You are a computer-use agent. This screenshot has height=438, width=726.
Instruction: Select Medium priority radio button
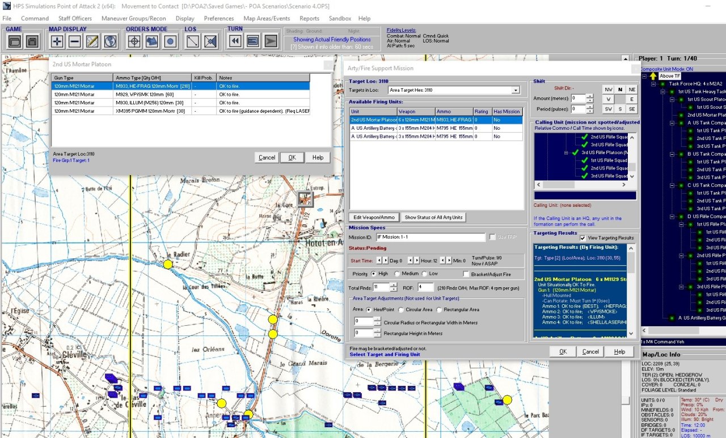point(397,274)
